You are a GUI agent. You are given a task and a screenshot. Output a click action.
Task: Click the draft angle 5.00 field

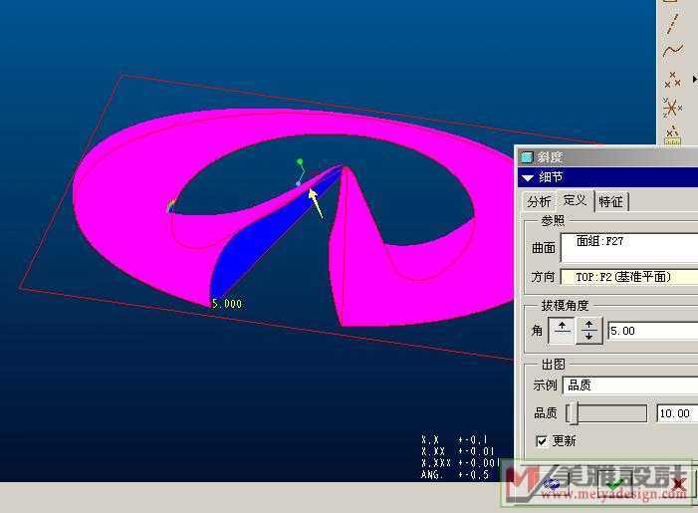click(x=652, y=331)
